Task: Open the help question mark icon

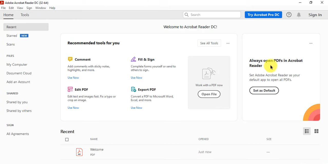Action: tap(289, 15)
